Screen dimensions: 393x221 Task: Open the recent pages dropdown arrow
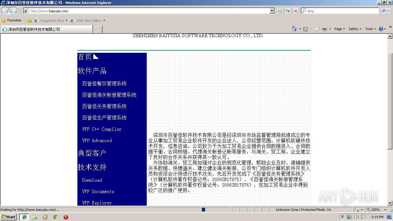(x=20, y=11)
